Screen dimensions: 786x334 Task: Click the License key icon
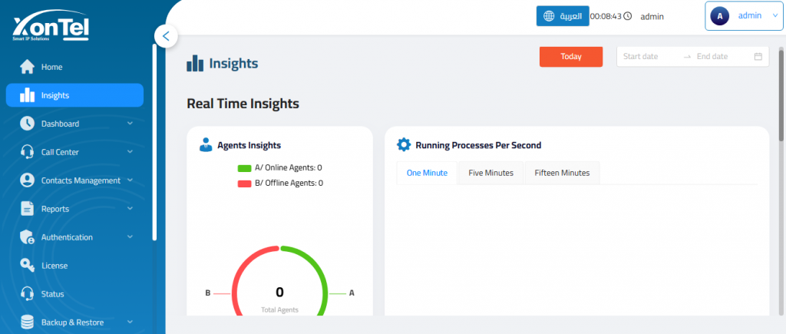click(27, 266)
